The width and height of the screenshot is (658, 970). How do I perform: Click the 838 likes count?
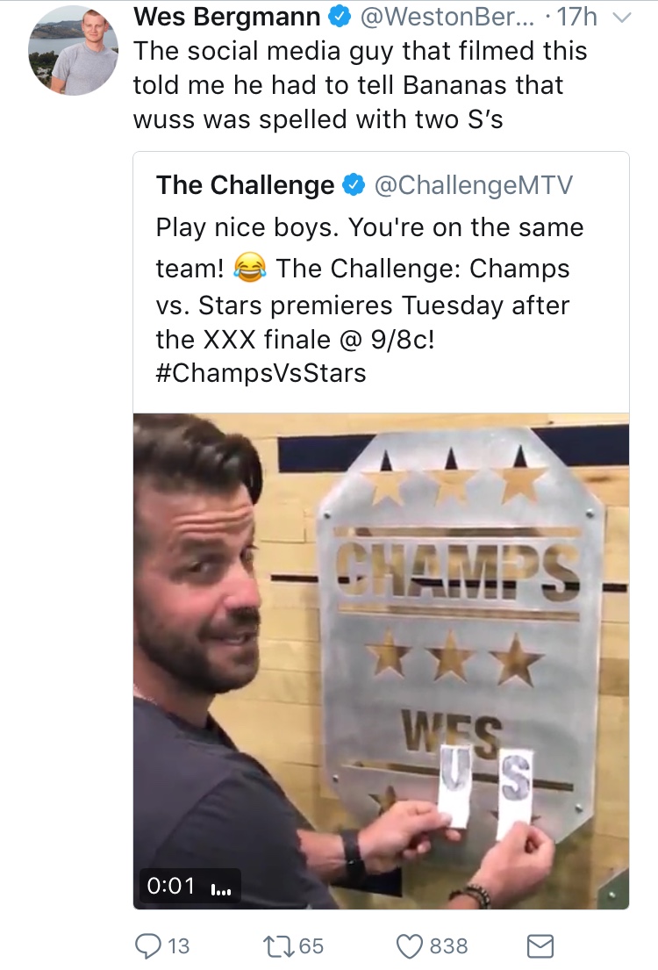point(449,946)
